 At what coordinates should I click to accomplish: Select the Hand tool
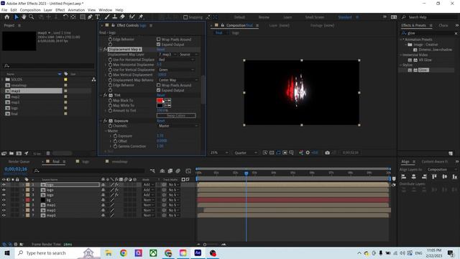click(24, 17)
